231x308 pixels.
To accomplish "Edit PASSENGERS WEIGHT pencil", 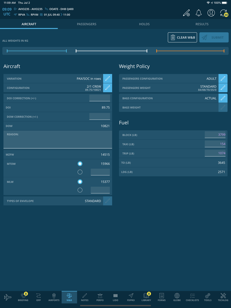I will click(x=223, y=88).
